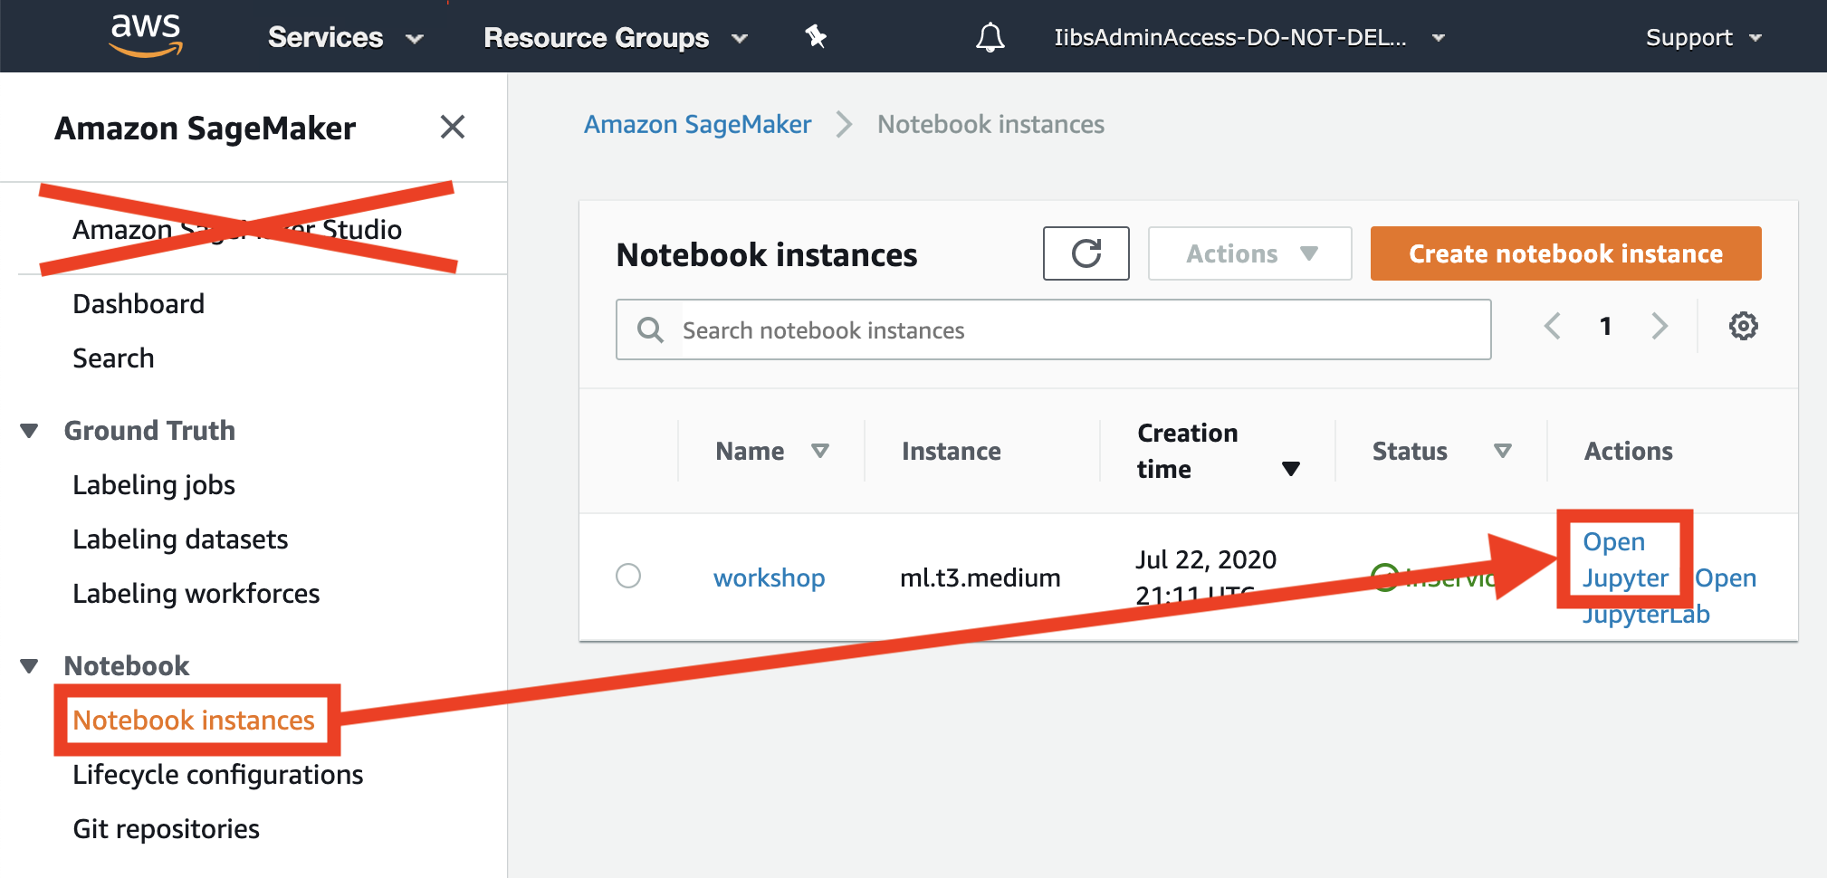Collapse the Ground Truth section

29,431
